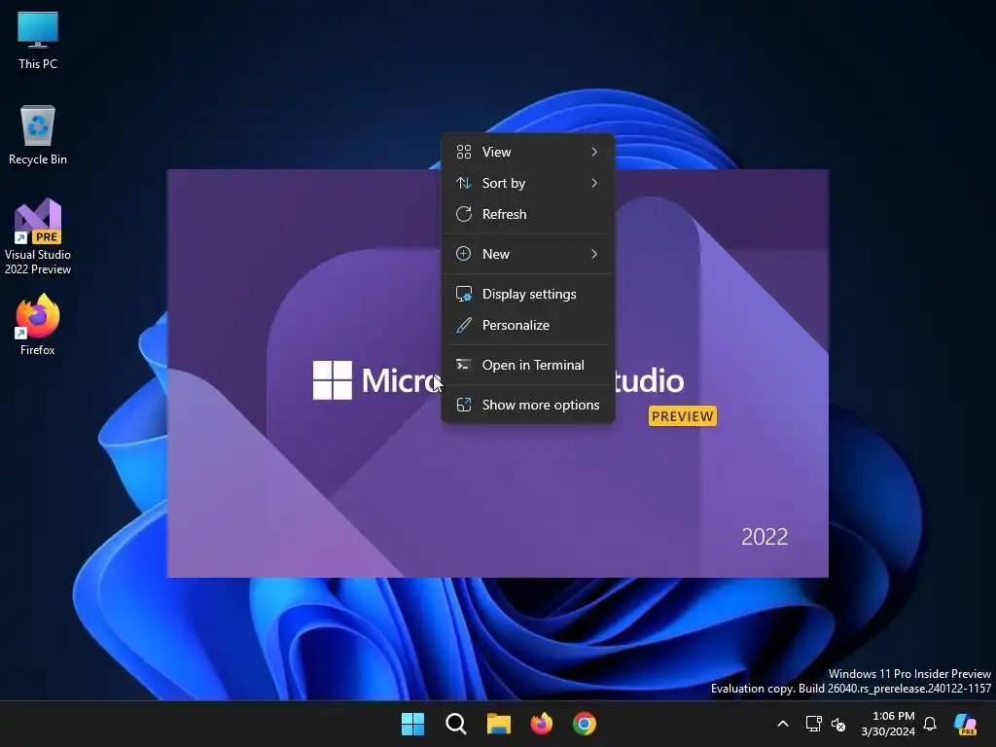The width and height of the screenshot is (996, 747).
Task: Open taskbar Search magnifier
Action: click(x=455, y=724)
